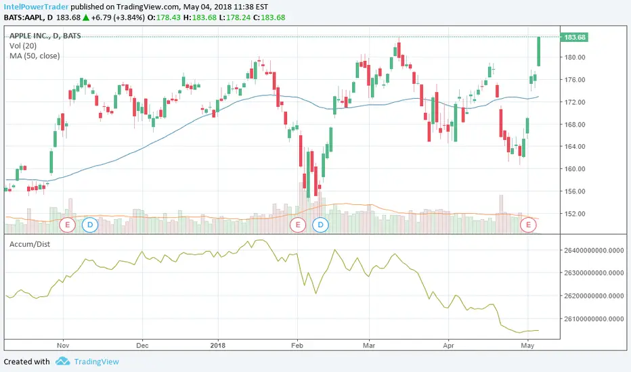Viewport: 631px width, 372px height.
Task: Click the Apr date axis label
Action: coord(448,346)
